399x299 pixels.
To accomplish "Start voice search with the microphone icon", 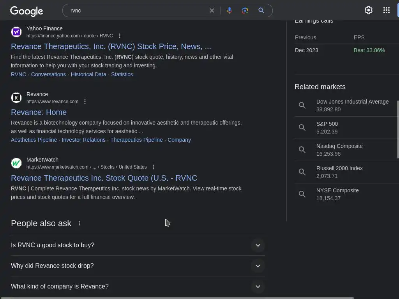I will click(x=229, y=11).
